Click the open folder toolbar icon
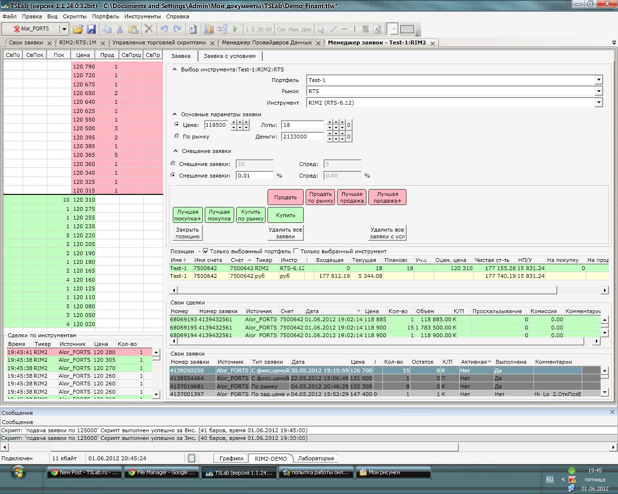Viewport: 618px width, 494px height. pyautogui.click(x=78, y=29)
